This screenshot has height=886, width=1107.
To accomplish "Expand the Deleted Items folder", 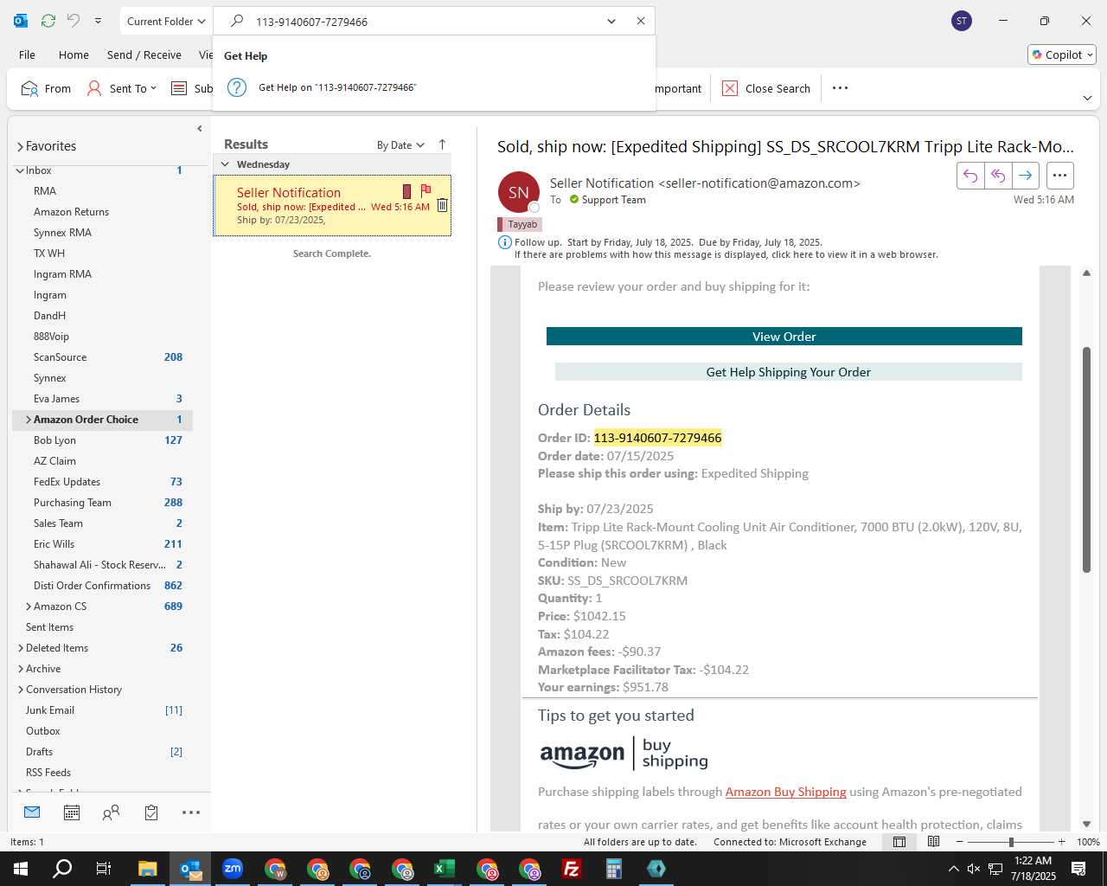I will coord(20,648).
